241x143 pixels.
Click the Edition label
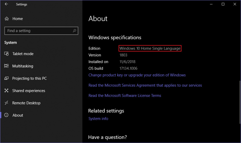click(x=94, y=48)
